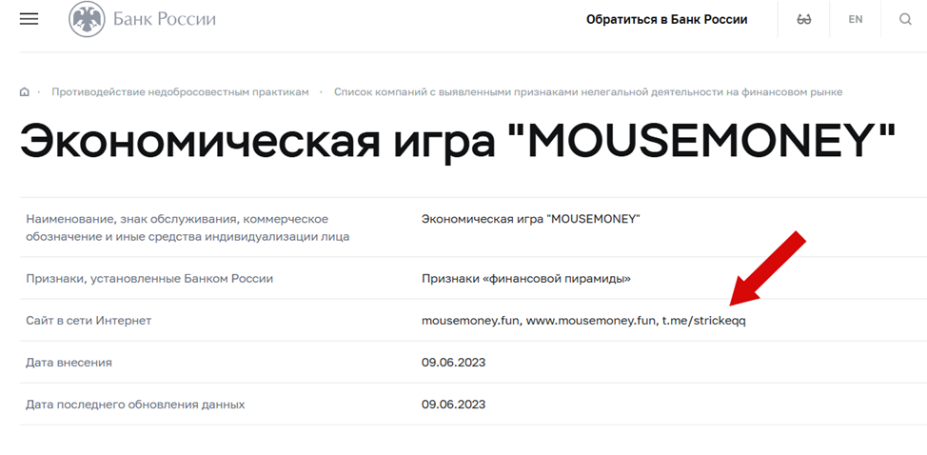Click the 'Банк России' header title
The width and height of the screenshot is (927, 455).
coord(165,19)
